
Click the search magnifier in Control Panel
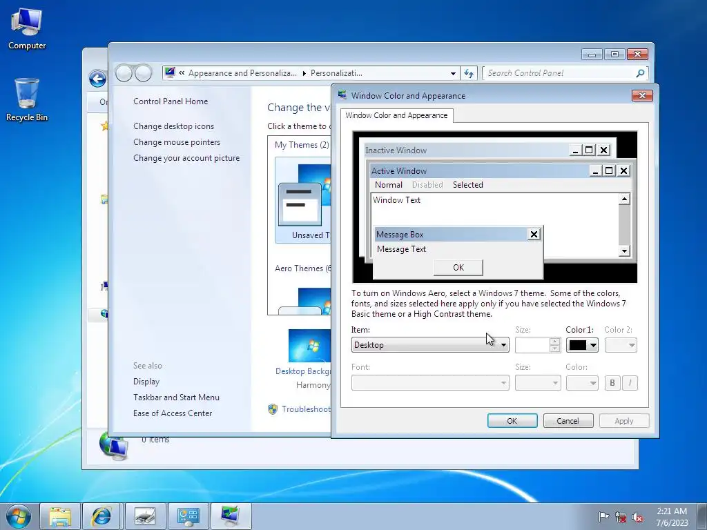click(640, 73)
